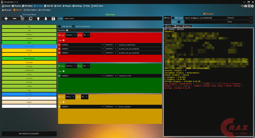Add a new keychain with the plus icon
Viewport: 255px width, 138px height.
67,30
